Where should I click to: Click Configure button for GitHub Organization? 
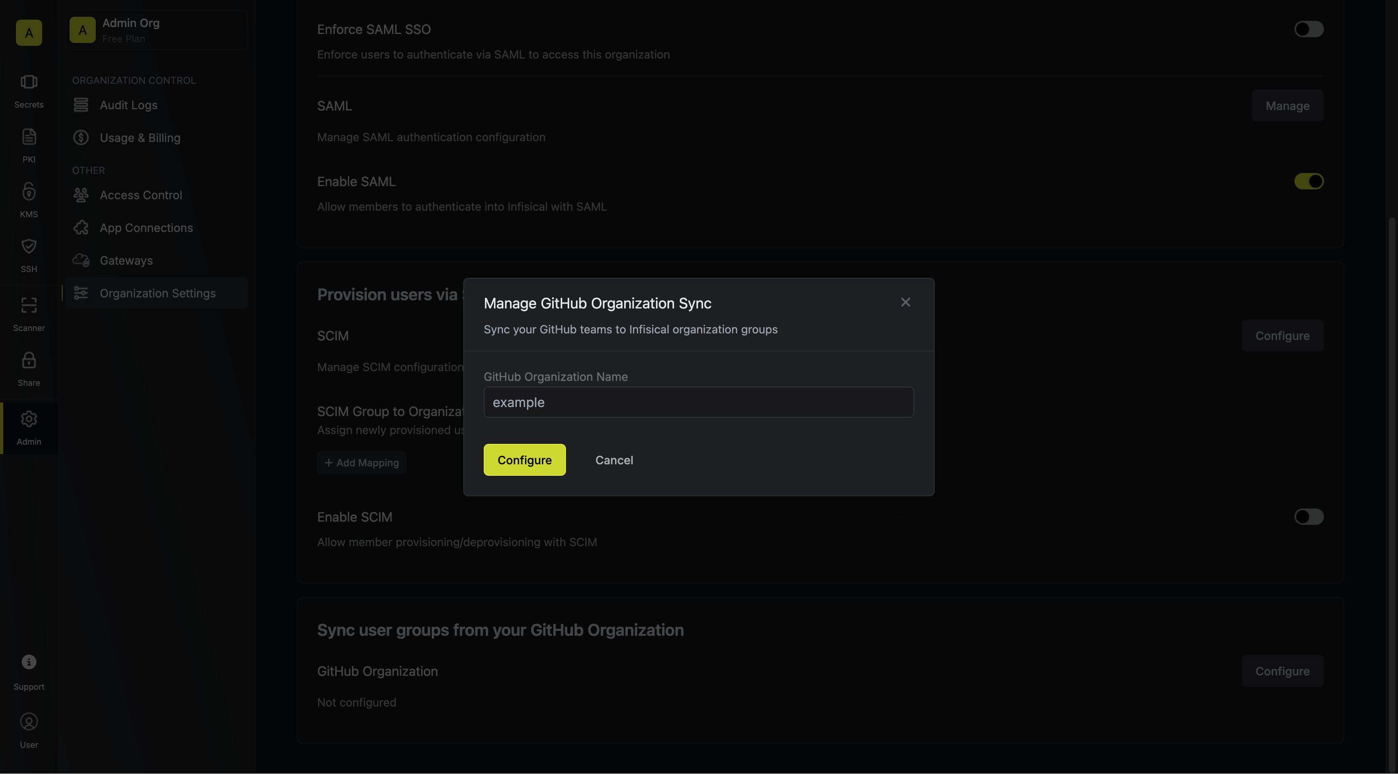point(1283,671)
